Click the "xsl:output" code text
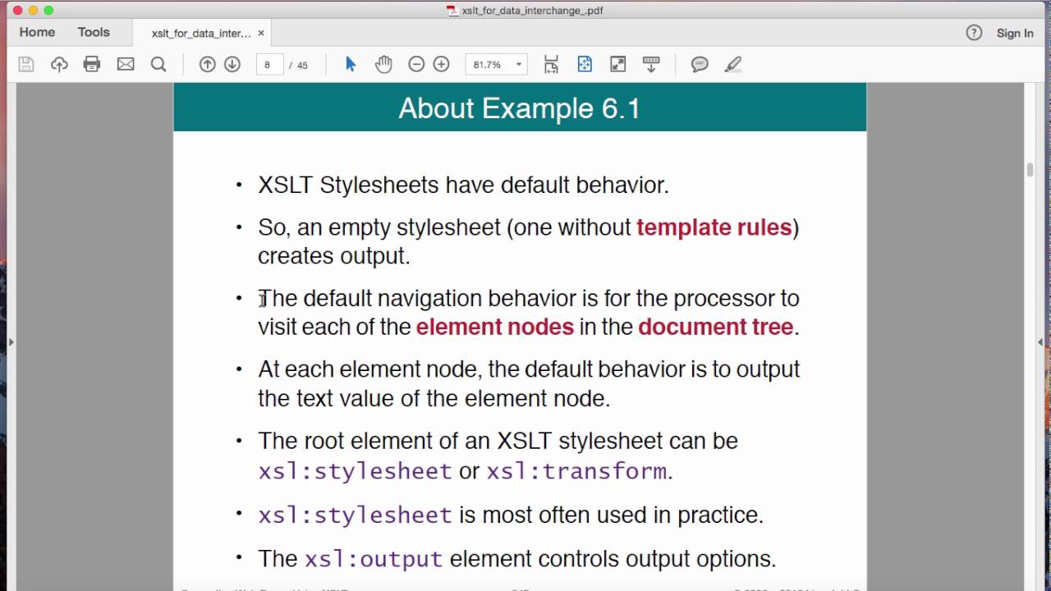 [x=374, y=559]
